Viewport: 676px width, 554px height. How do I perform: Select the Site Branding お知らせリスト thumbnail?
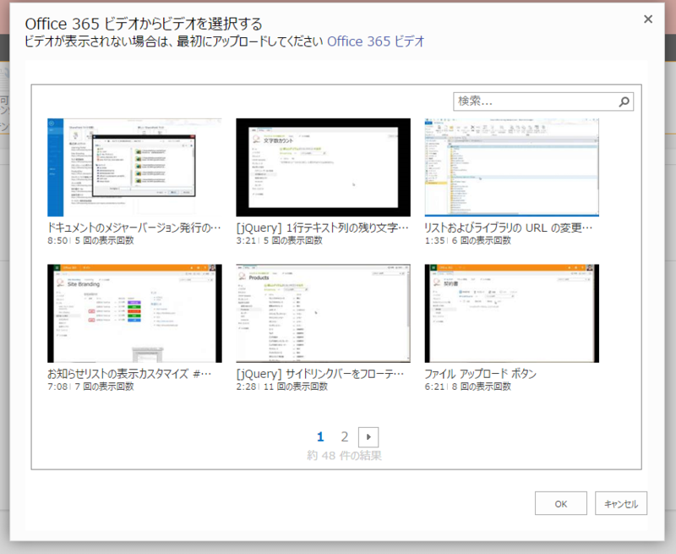click(134, 313)
